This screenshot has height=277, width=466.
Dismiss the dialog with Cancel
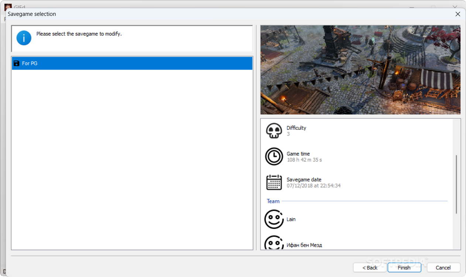443,268
